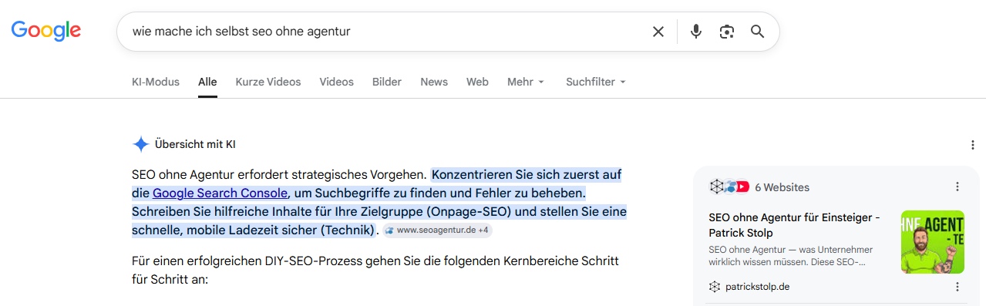Open the Videos tab
Viewport: 986px width, 306px height.
(336, 82)
